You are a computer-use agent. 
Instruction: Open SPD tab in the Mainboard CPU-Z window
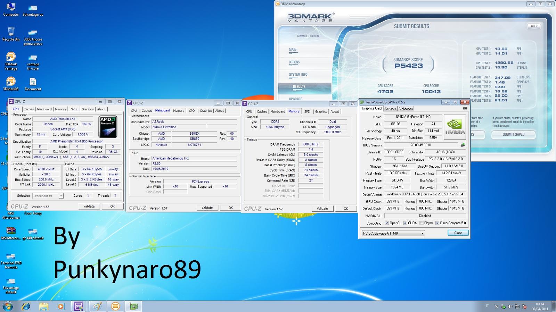point(192,111)
